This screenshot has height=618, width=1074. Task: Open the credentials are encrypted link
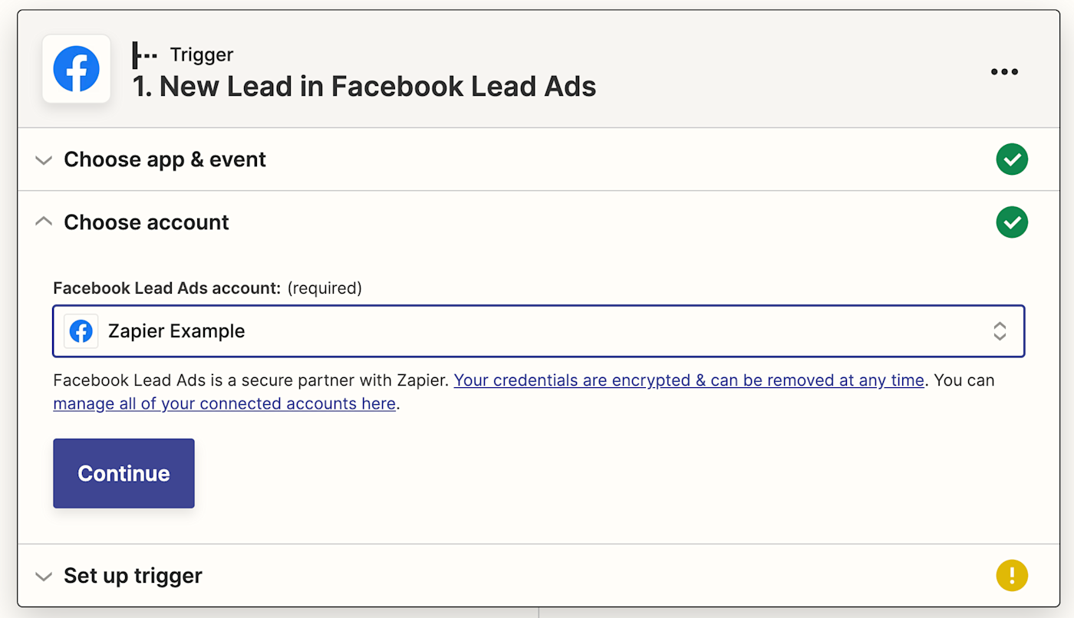pyautogui.click(x=688, y=380)
